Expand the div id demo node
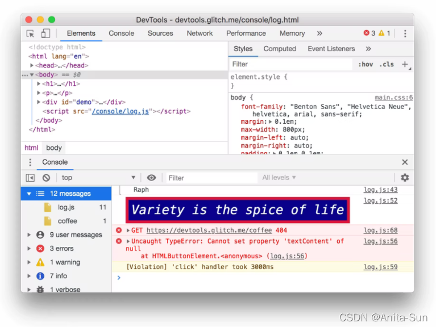Screen dimensions: 436x327 (39, 102)
